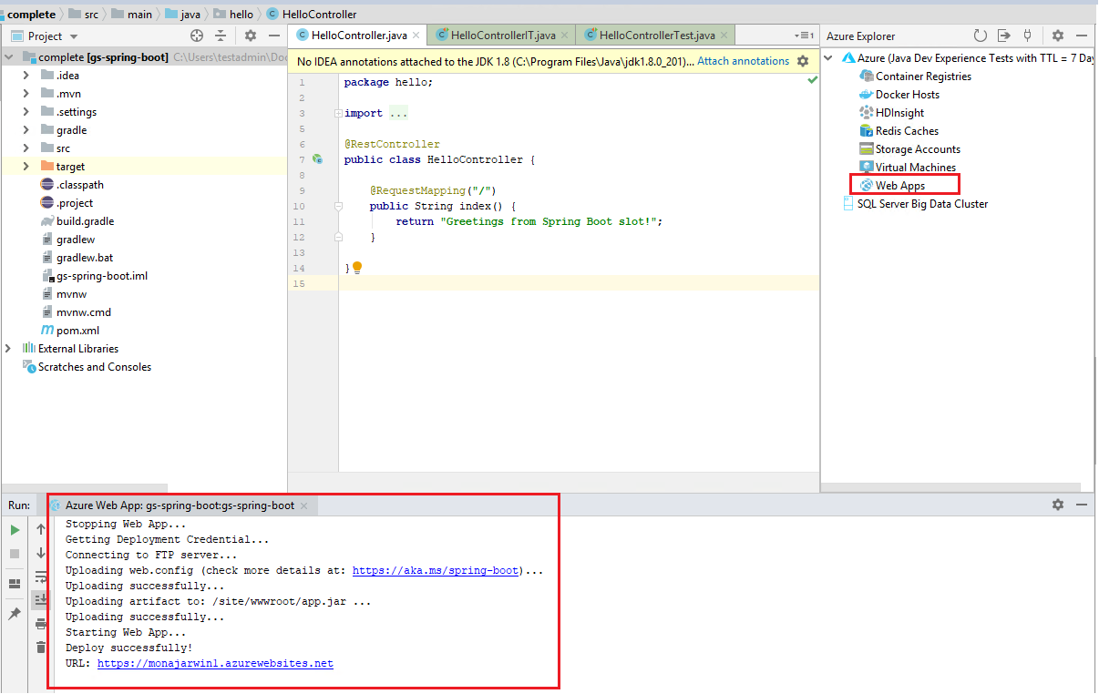1099x694 pixels.
Task: Refresh the Azure Explorer tree
Action: [x=979, y=36]
